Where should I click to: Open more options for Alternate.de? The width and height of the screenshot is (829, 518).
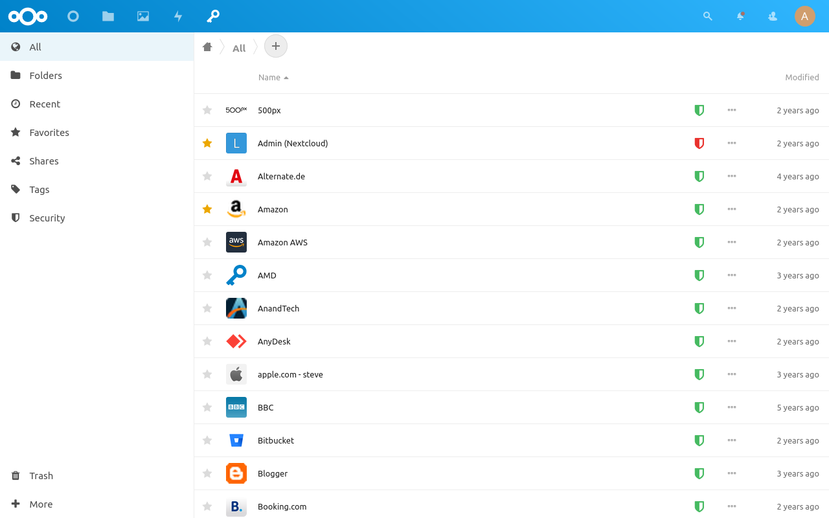[x=732, y=176]
